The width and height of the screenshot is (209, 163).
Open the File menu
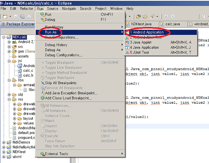pos(3,8)
